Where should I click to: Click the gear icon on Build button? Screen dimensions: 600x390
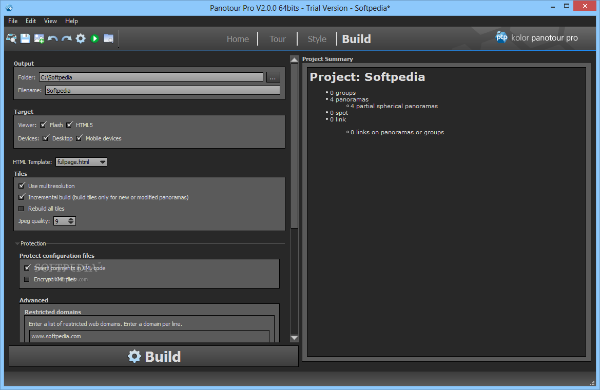[x=134, y=356]
